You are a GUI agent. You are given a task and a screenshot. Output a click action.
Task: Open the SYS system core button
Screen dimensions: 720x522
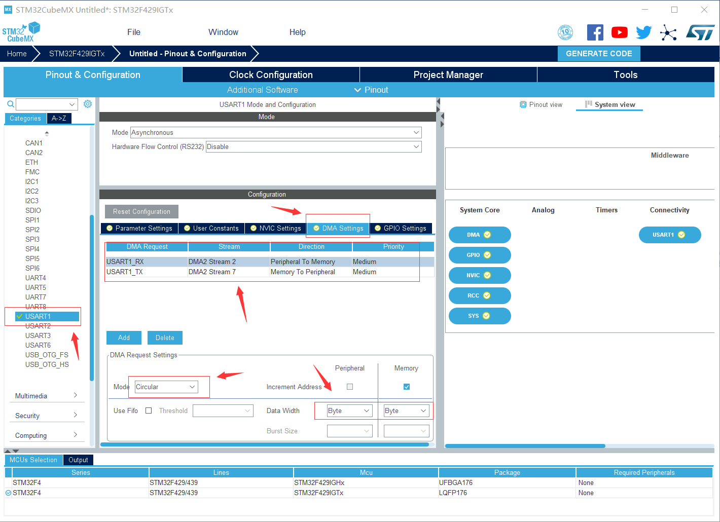tap(480, 316)
